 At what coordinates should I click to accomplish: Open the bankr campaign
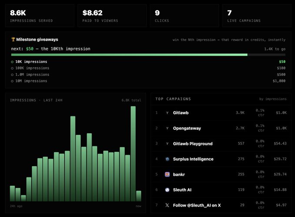point(221,174)
